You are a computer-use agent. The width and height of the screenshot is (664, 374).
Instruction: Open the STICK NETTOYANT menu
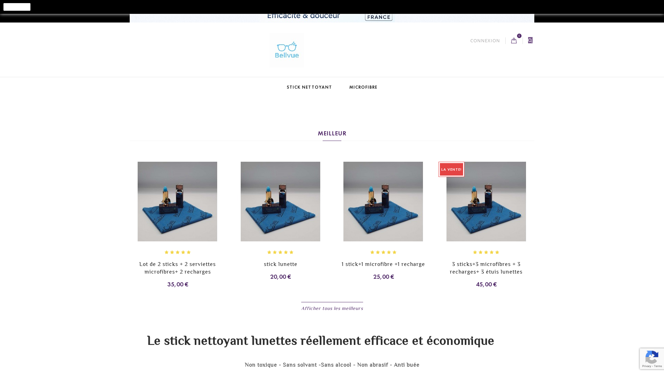click(309, 87)
